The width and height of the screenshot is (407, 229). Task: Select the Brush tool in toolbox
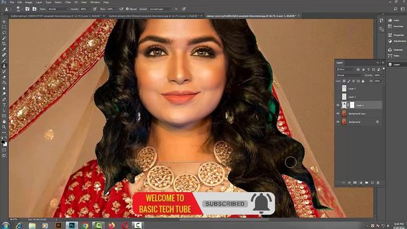tap(4, 60)
